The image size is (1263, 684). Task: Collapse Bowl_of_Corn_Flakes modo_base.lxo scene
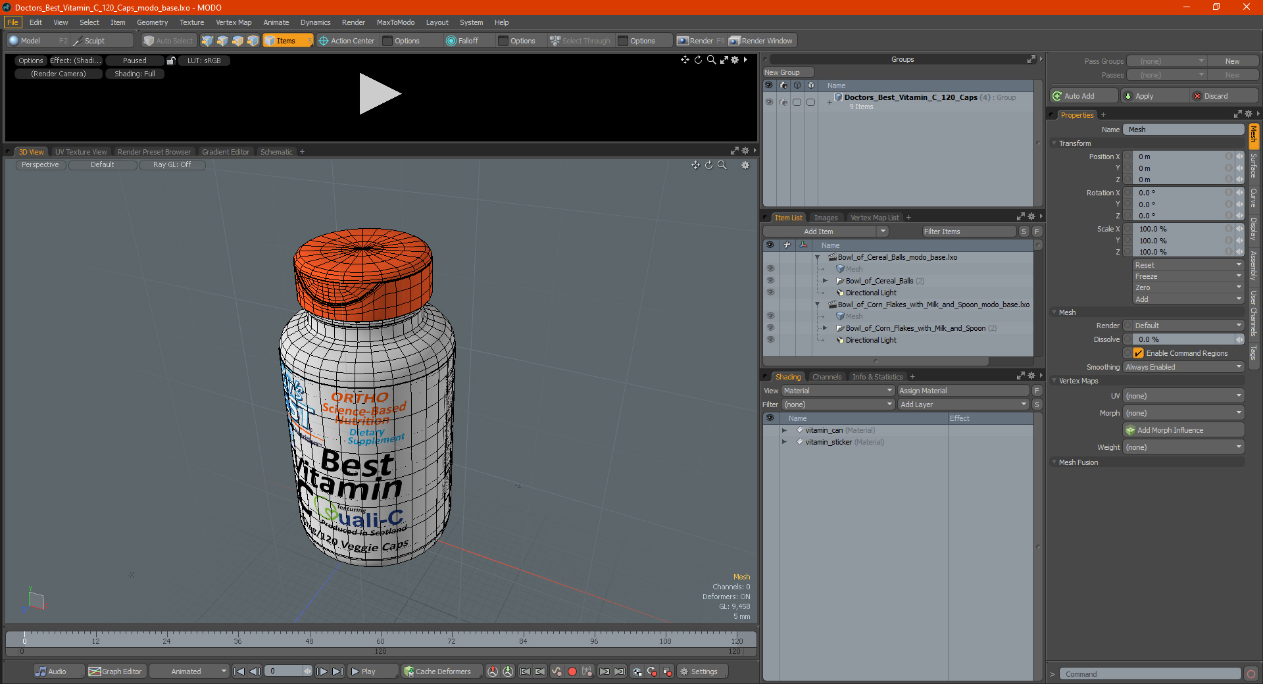818,305
